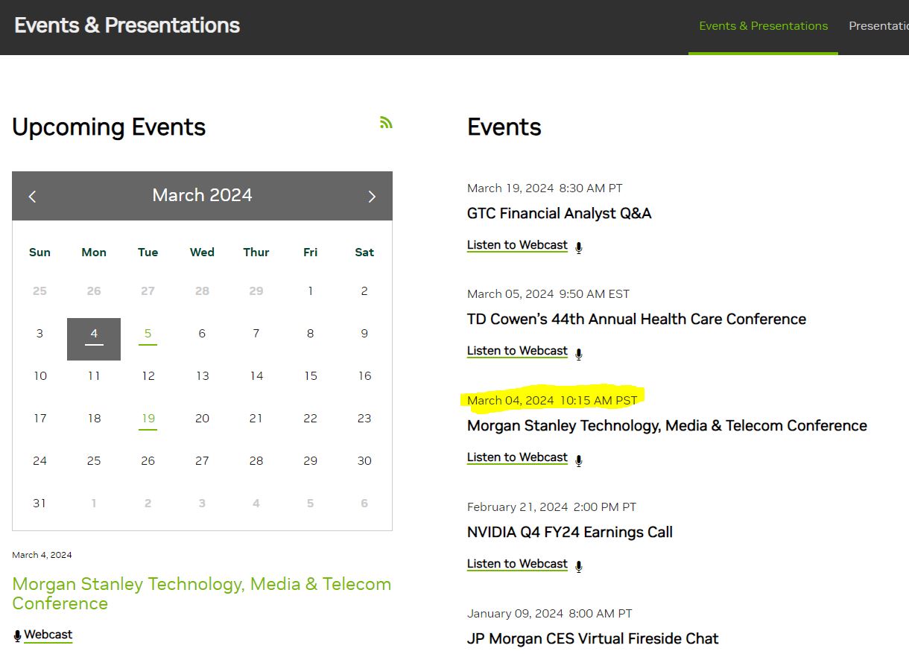This screenshot has width=909, height=654.
Task: Click microphone icon for TD Cowen webcast
Action: (x=579, y=353)
